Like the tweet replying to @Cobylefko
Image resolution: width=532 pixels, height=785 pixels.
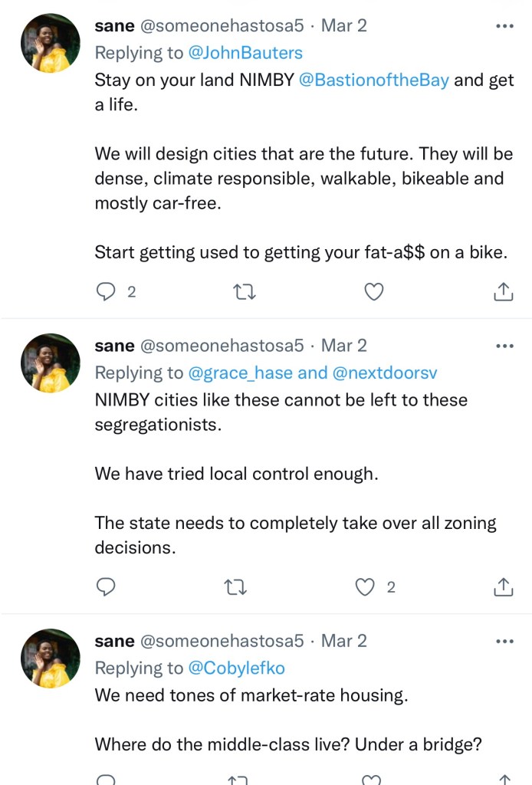372,780
